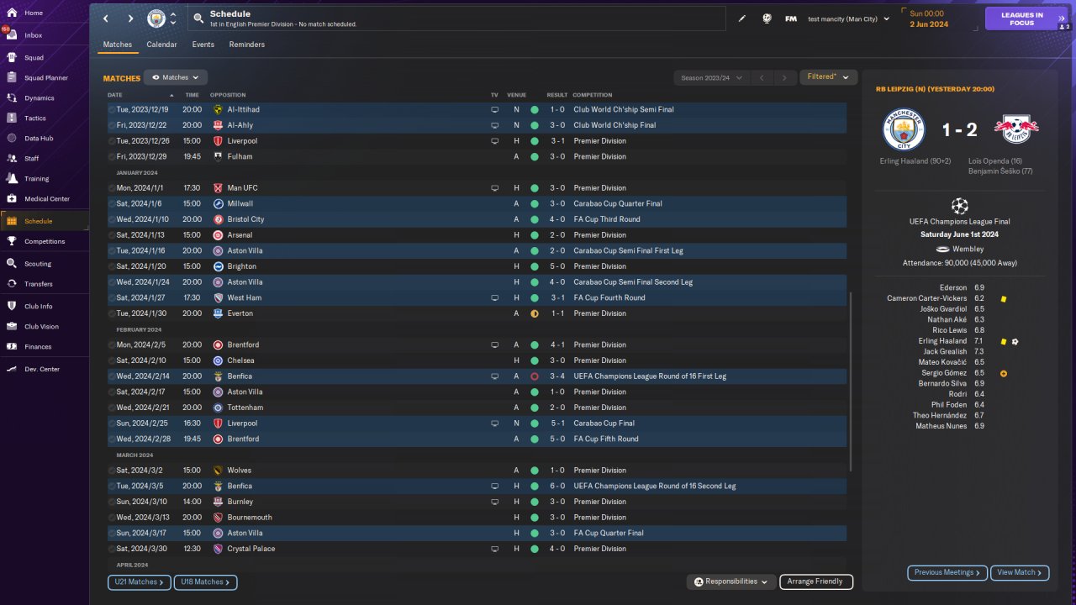The height and width of the screenshot is (605, 1076).
Task: Click the Competition column header
Action: pyautogui.click(x=593, y=95)
